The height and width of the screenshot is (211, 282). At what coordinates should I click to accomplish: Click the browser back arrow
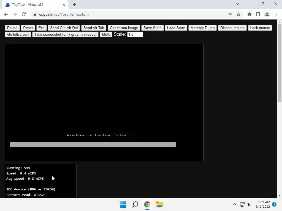click(x=6, y=14)
